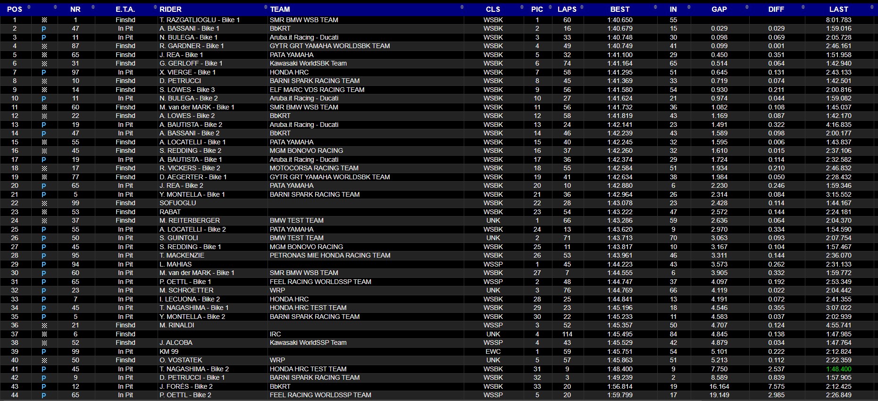
Task: Select last lap time 8:01.783
Action: point(838,20)
